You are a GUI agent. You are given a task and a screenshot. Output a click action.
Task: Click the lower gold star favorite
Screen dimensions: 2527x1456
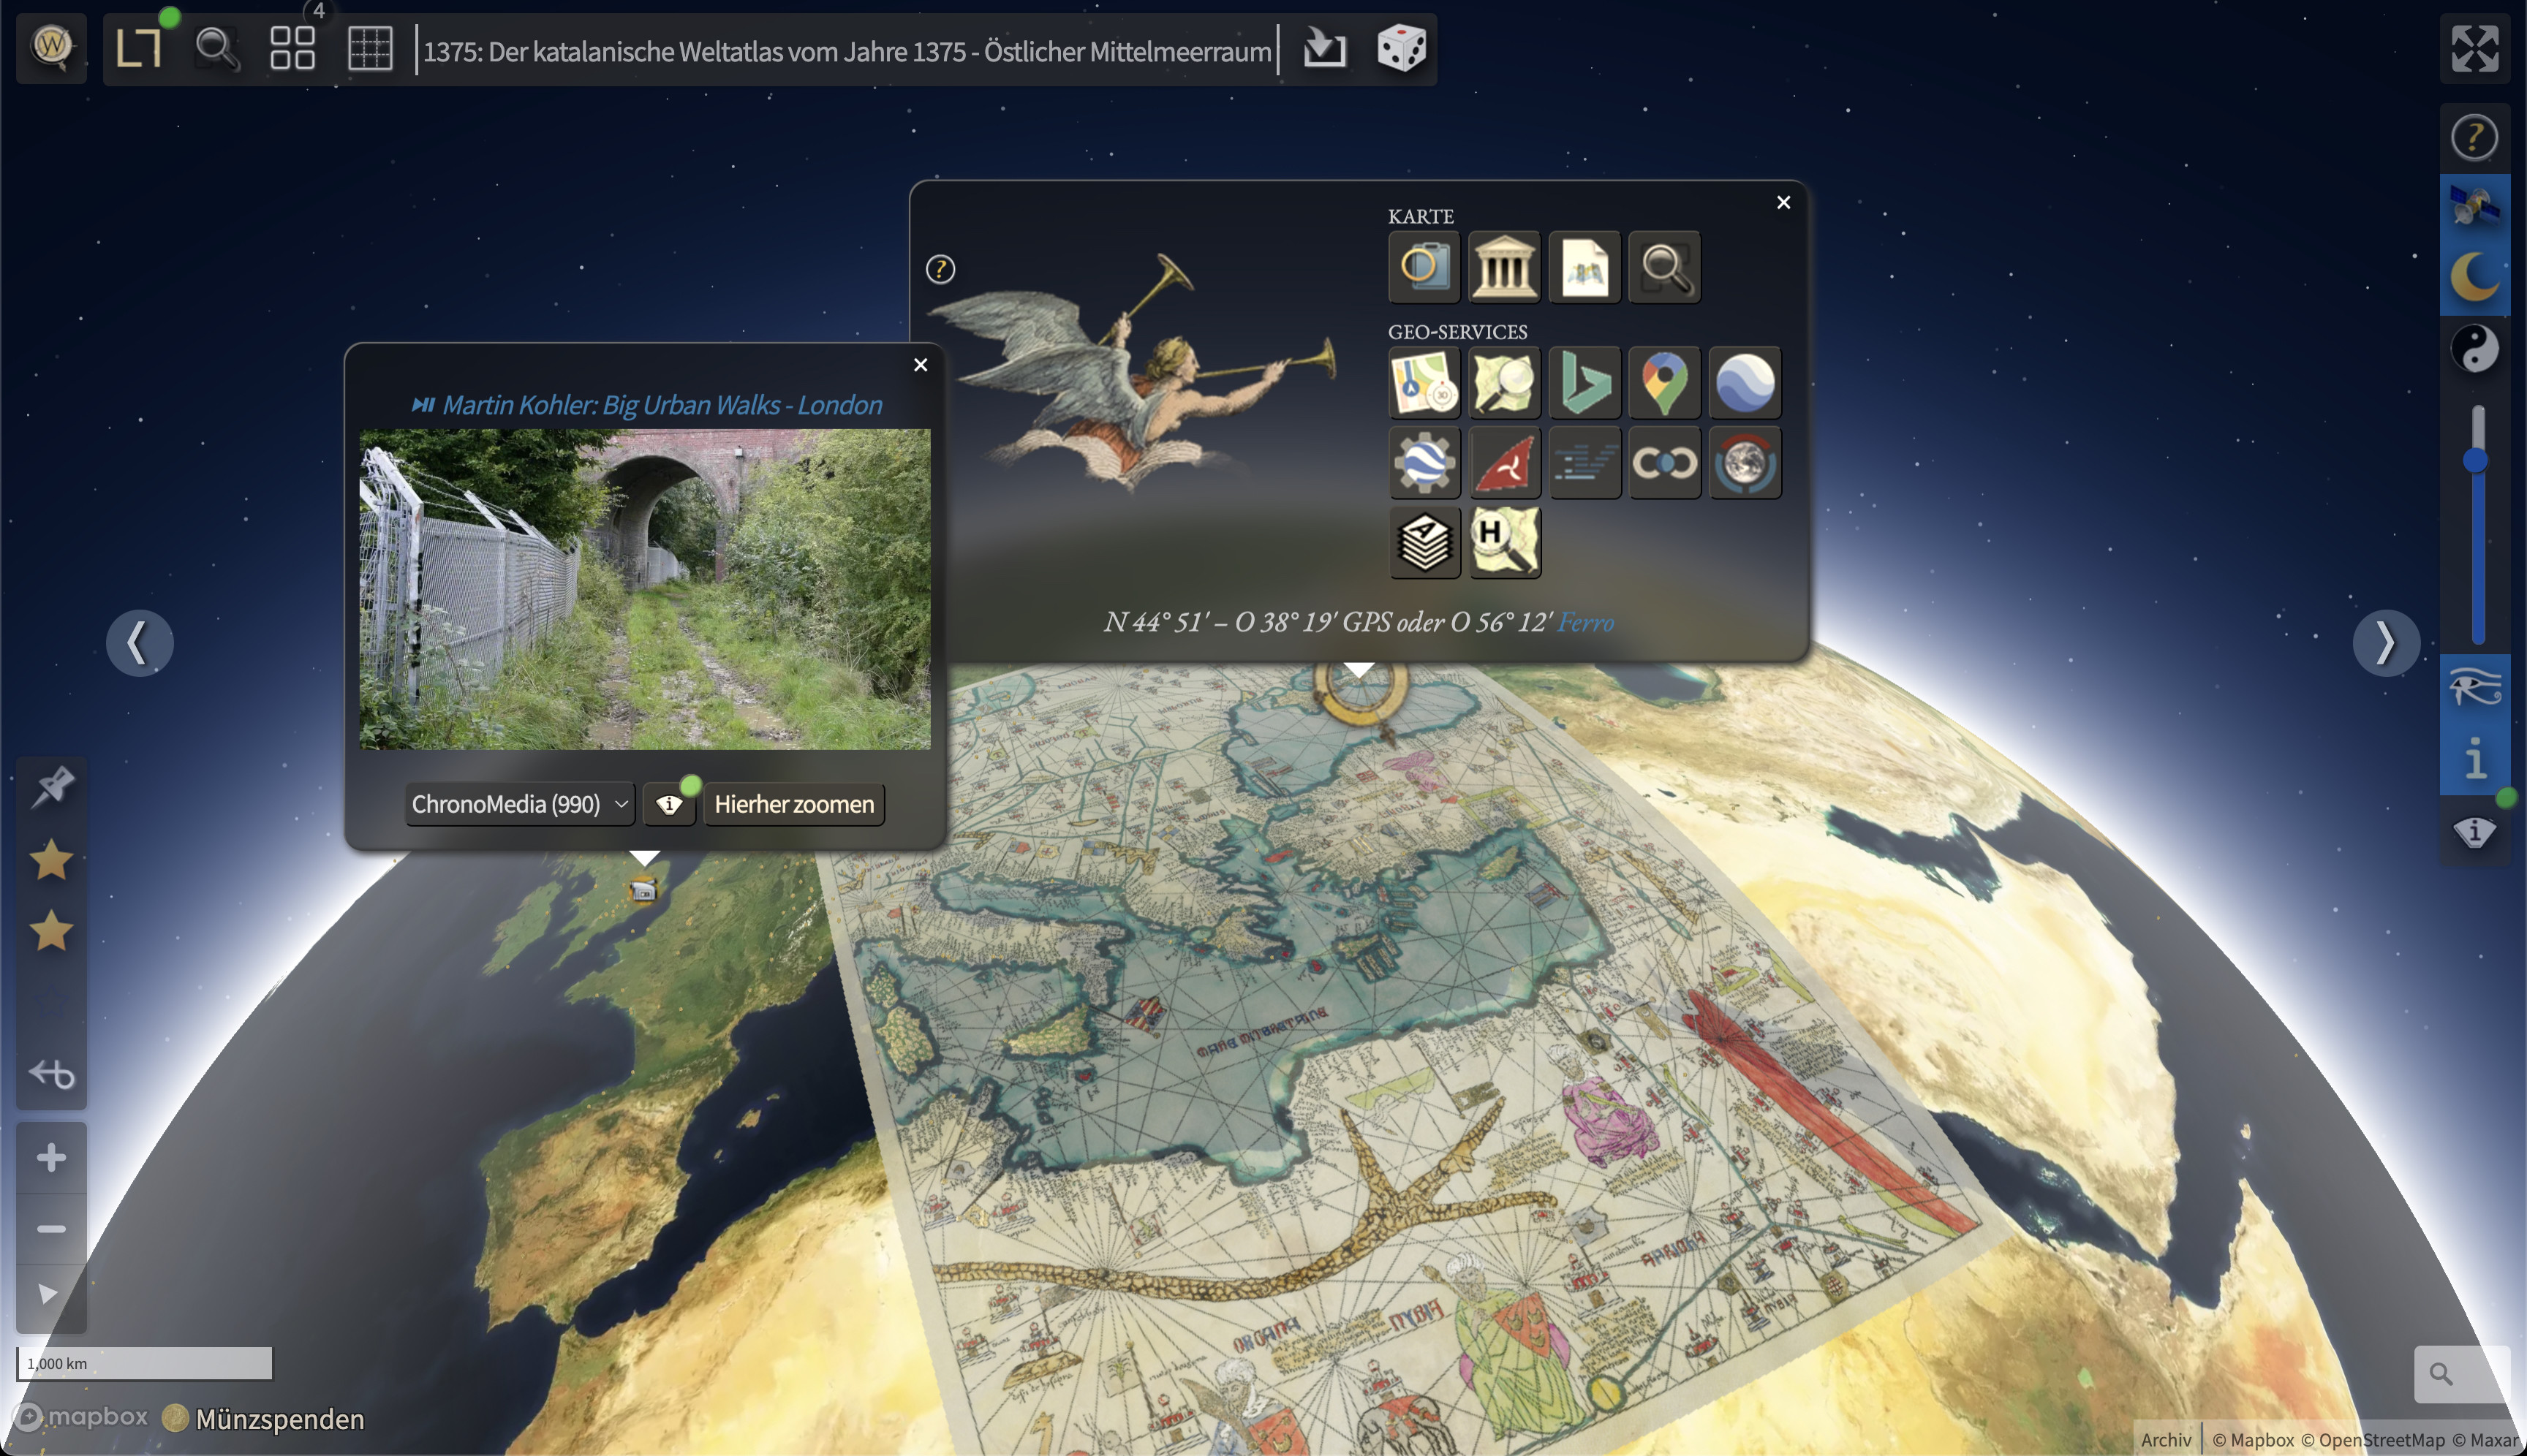51,931
